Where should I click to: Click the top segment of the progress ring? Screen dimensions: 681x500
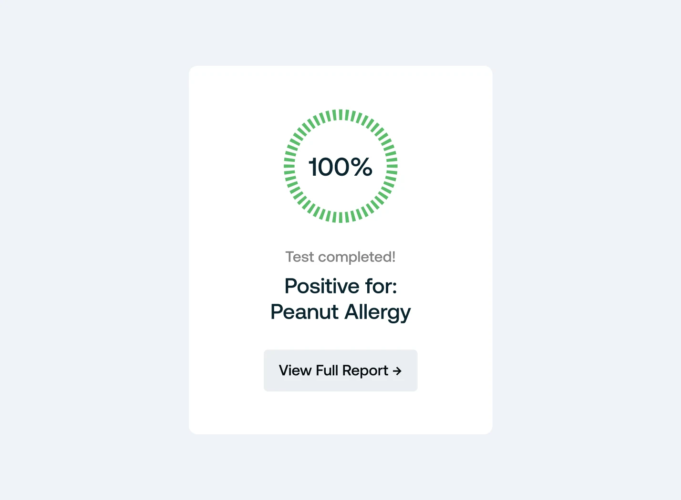(x=340, y=115)
